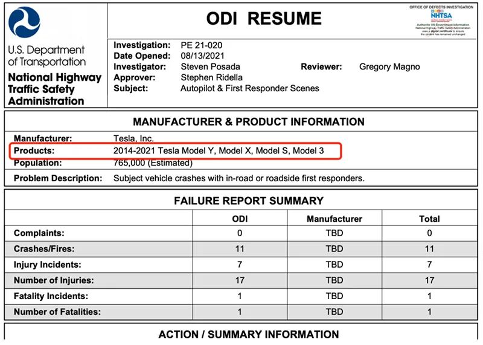Image resolution: width=483 pixels, height=345 pixels.
Task: Select the Fatality Incidents Manufacturer TBD cell
Action: tap(334, 296)
